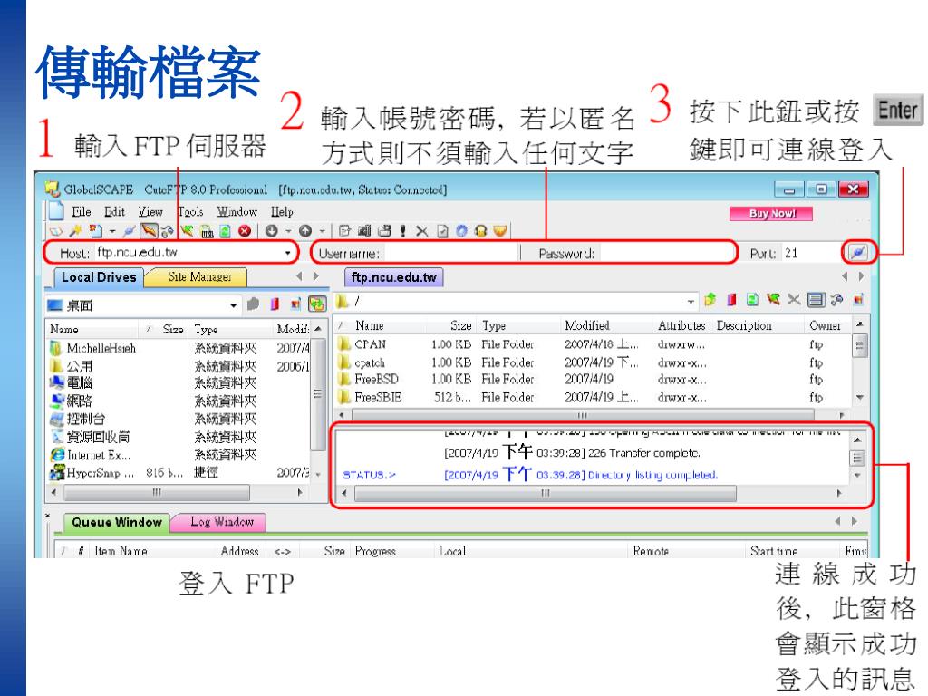Click the Buy Now! button
Image resolution: width=928 pixels, height=696 pixels.
tap(771, 213)
